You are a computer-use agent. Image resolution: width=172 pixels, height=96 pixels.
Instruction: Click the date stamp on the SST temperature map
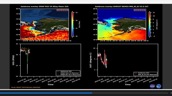(x=139, y=10)
